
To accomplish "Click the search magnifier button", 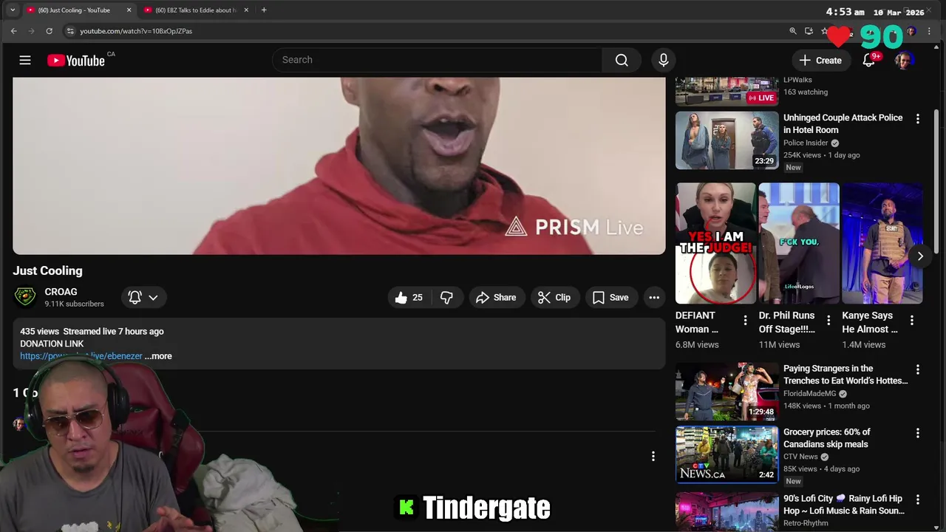I will pyautogui.click(x=622, y=60).
